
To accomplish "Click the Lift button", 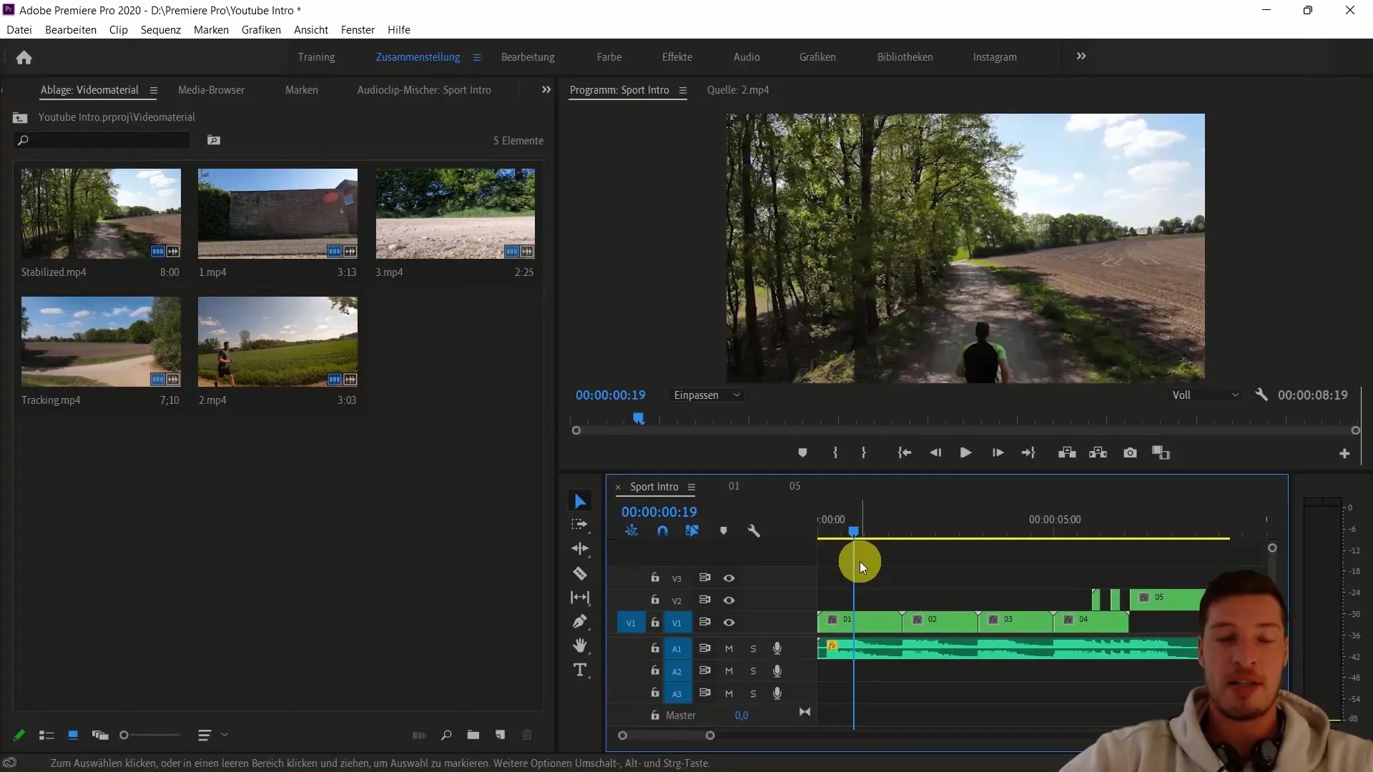I will [1067, 453].
